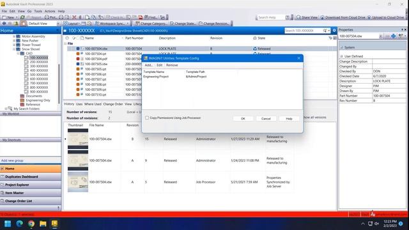Viewport: 409px width, 230px height.
Task: Click the Add new group link
Action: [x=12, y=160]
